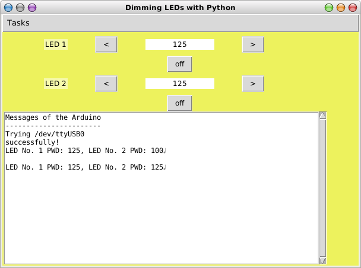Viewport: 361px width, 268px height.
Task: Increase LED 2 brightness with the > button
Action: (x=253, y=84)
